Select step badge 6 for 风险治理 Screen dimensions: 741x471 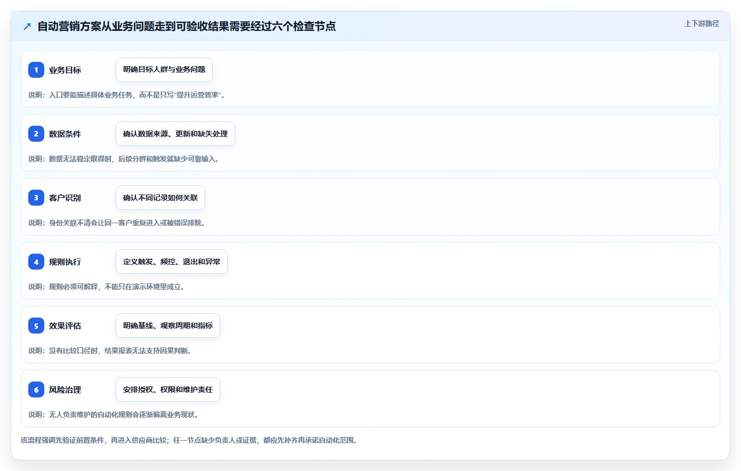coord(36,389)
